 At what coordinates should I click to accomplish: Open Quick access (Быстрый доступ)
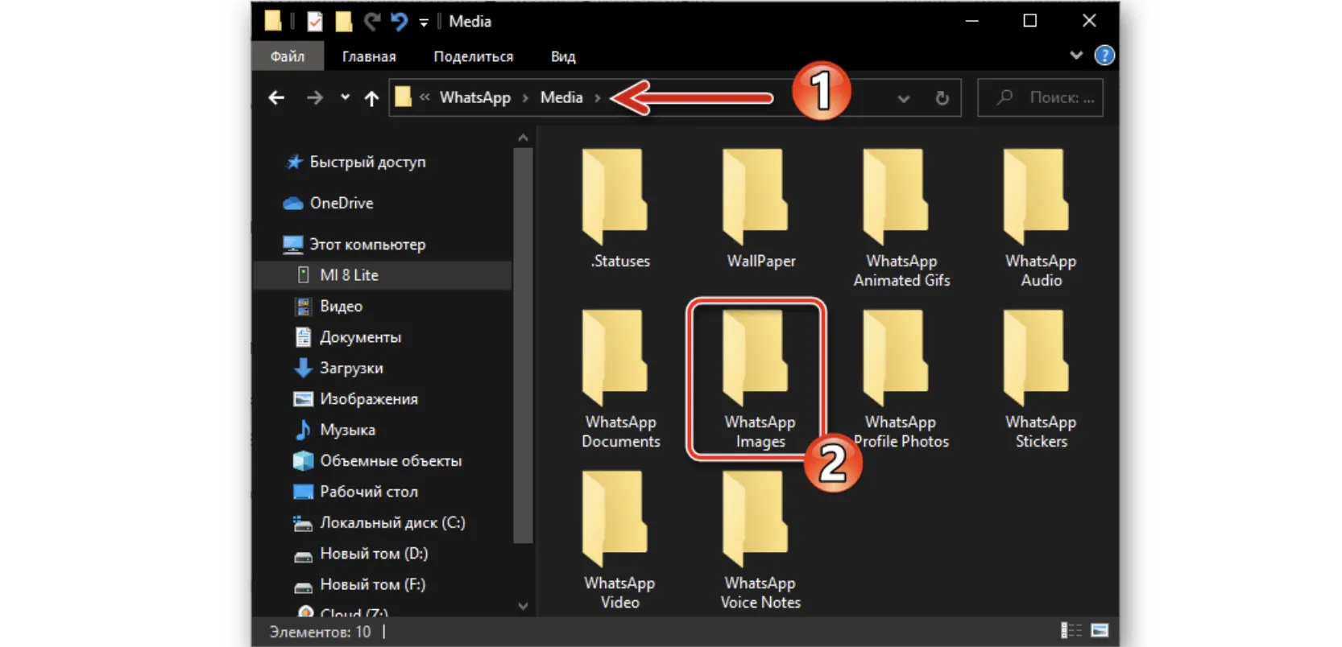coord(355,162)
